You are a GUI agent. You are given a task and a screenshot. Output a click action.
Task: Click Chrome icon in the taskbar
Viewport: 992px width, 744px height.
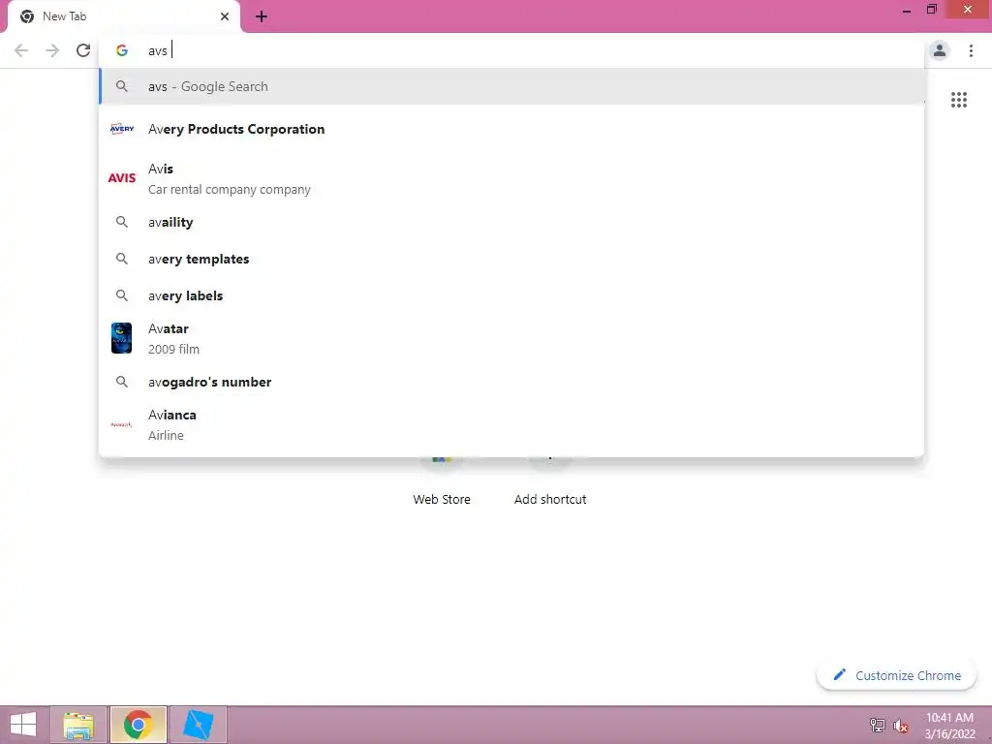[x=139, y=725]
